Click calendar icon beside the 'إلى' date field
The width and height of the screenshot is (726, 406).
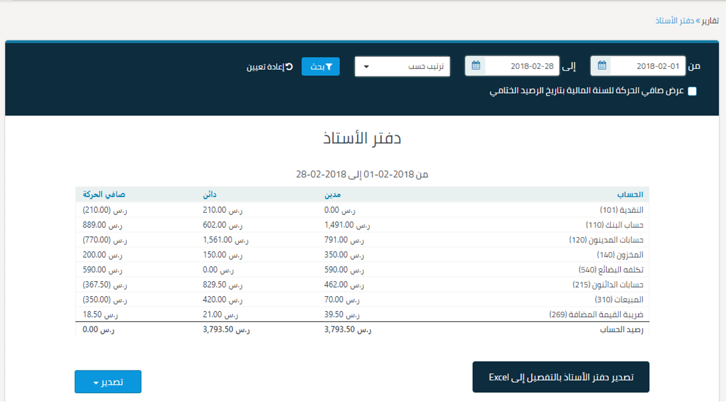pos(476,66)
